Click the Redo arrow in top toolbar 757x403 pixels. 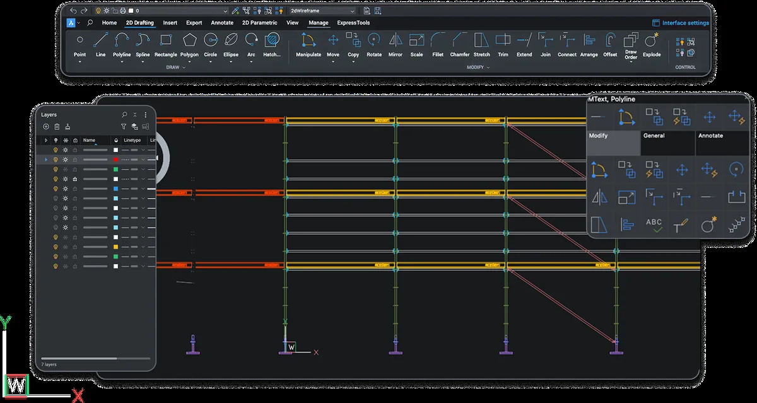84,11
